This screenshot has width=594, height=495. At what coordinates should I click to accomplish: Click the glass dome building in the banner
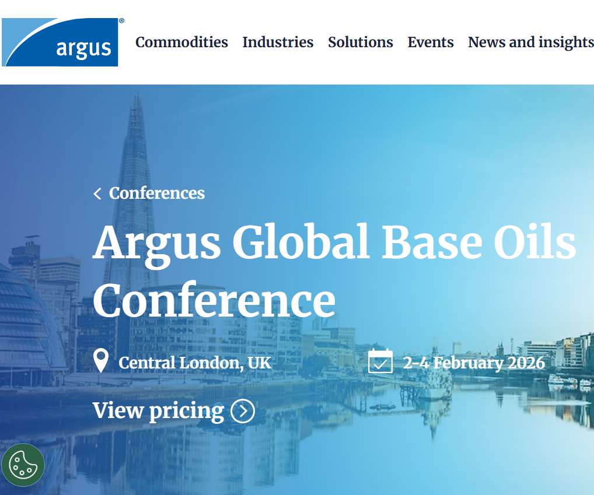pyautogui.click(x=29, y=327)
